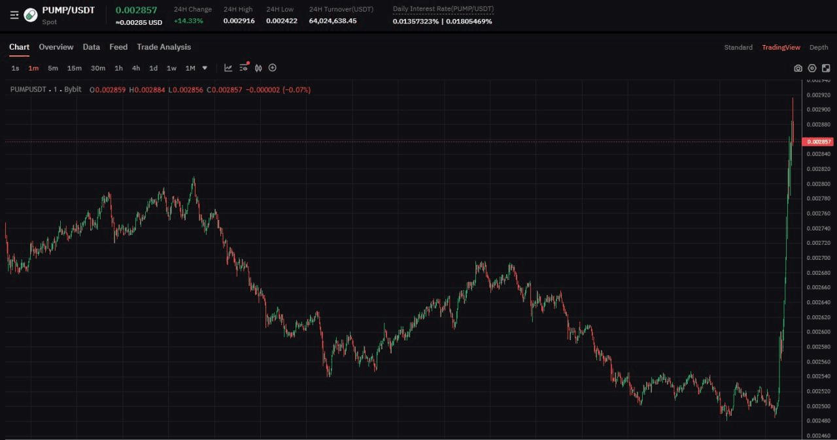Select the 1s timeframe
This screenshot has width=837, height=440.
[15, 68]
